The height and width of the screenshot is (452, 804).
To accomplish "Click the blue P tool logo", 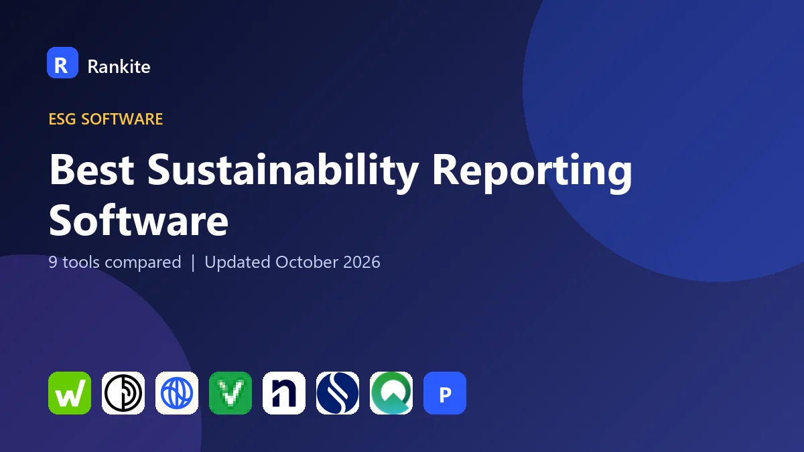I will click(445, 393).
